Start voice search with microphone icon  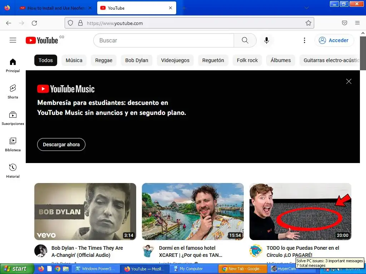pyautogui.click(x=266, y=40)
